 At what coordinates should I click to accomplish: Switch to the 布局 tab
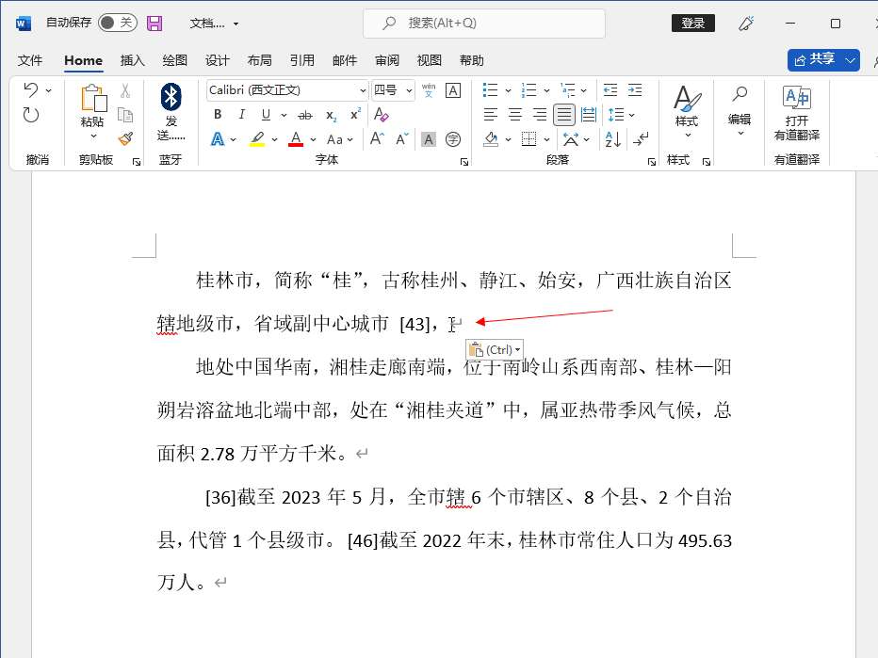tap(260, 60)
